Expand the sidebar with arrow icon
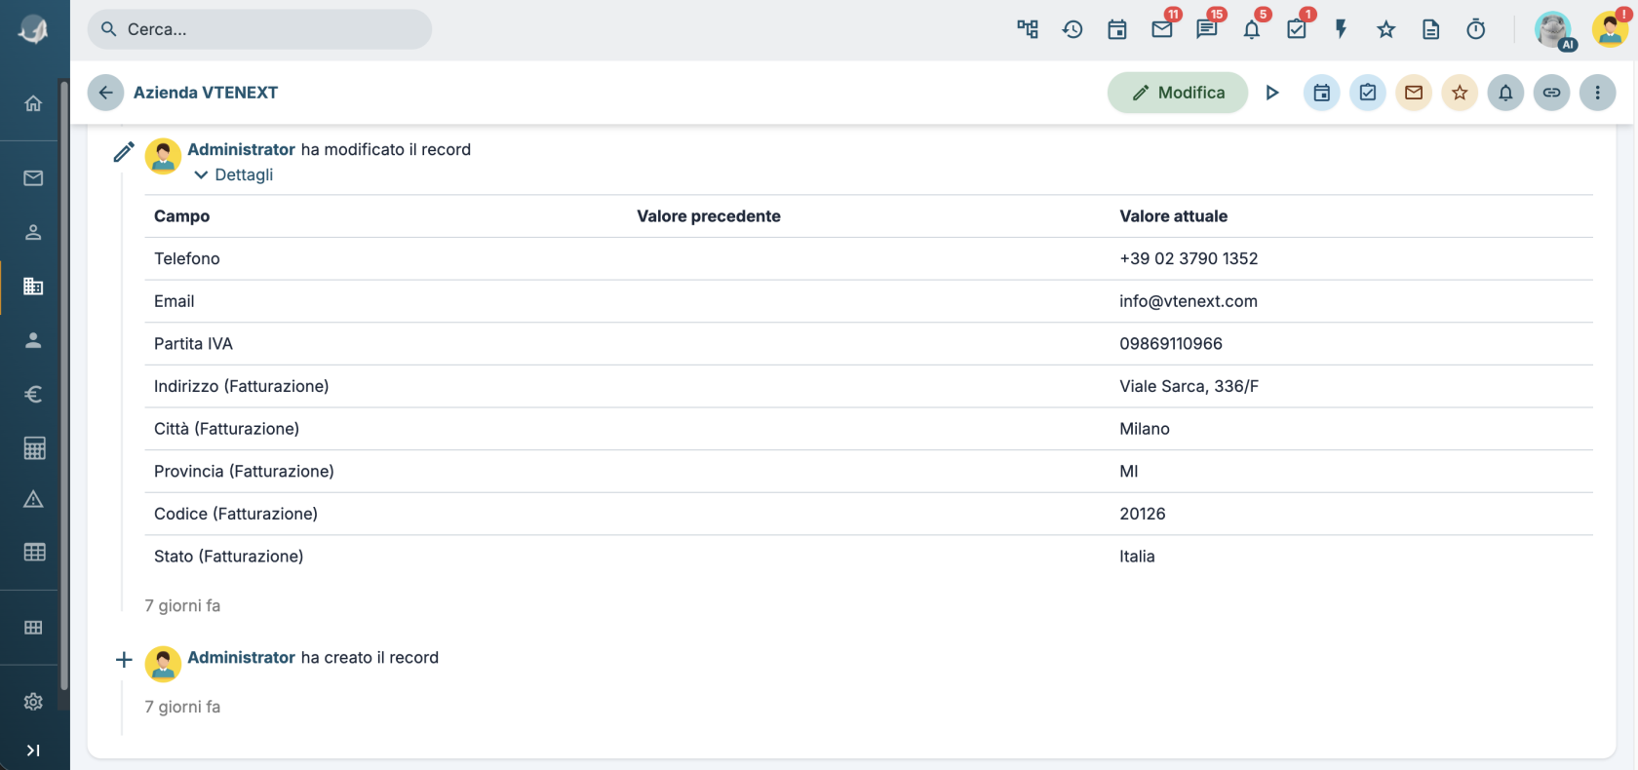Image resolution: width=1638 pixels, height=770 pixels. pyautogui.click(x=33, y=750)
